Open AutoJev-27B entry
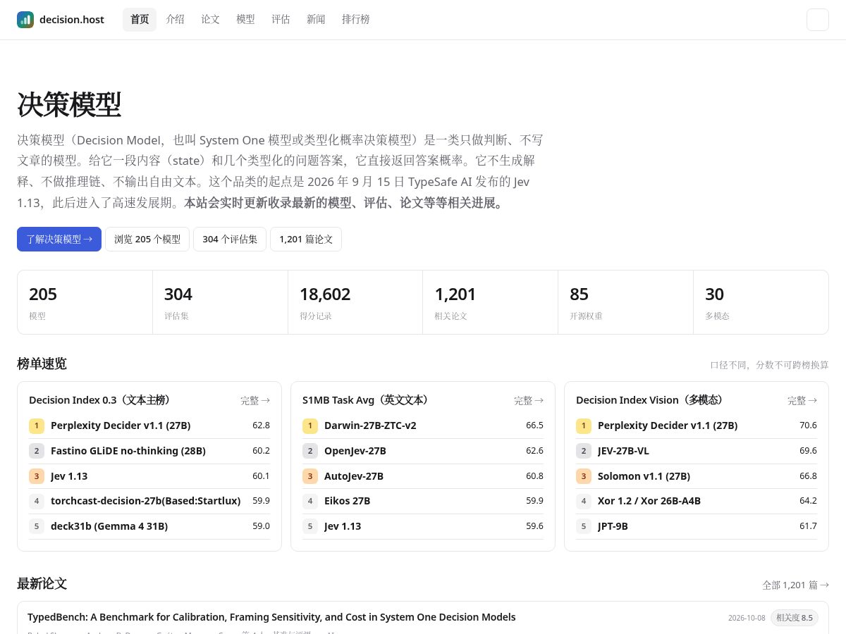This screenshot has width=846, height=634. click(x=354, y=476)
